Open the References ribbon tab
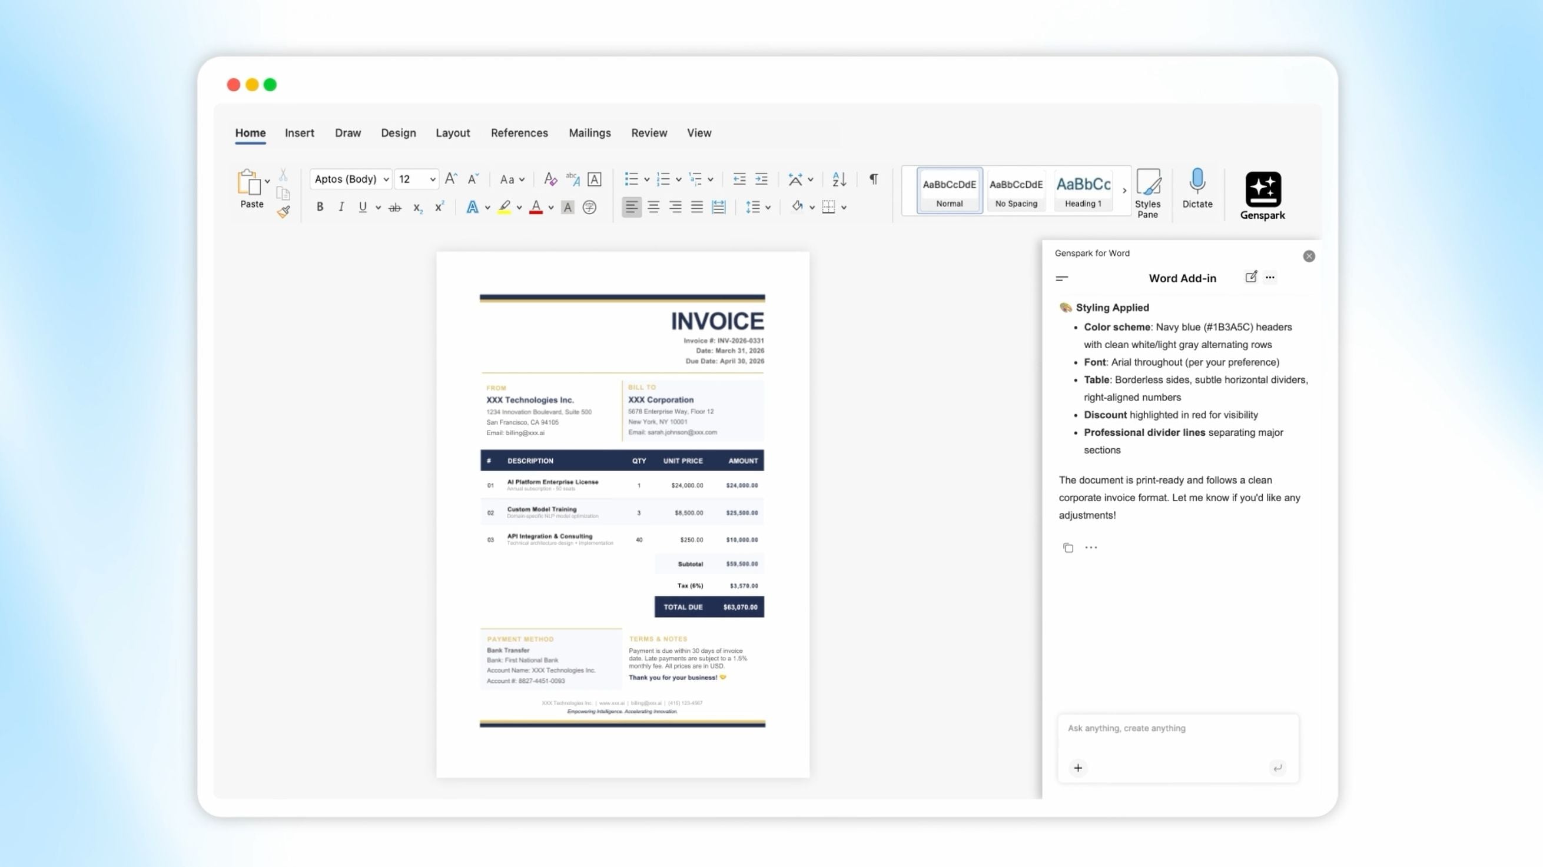1543x867 pixels. pyautogui.click(x=519, y=133)
